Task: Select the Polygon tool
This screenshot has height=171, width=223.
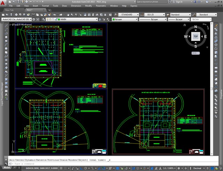Action: 6,37
